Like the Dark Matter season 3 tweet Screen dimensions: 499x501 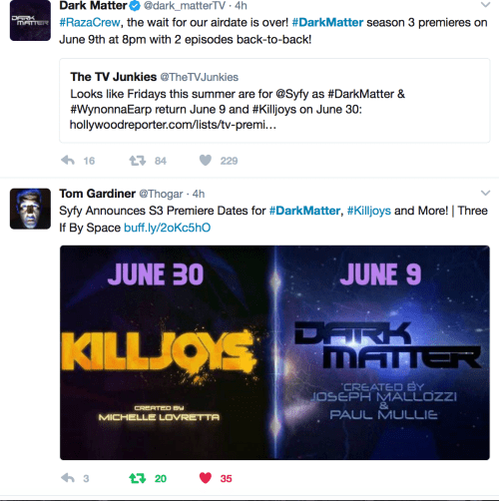[206, 161]
